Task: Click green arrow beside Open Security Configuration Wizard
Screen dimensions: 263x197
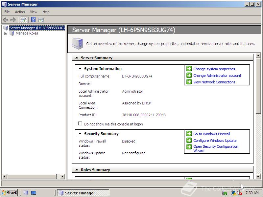Action: point(189,147)
